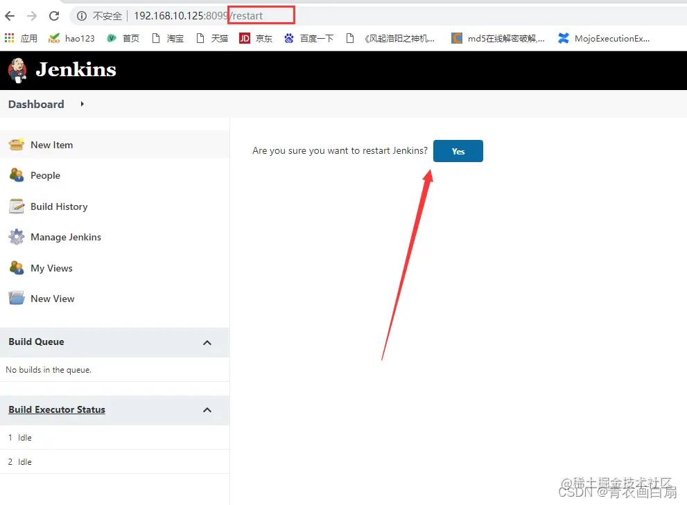
Task: Click "Are you sure you want to restart Jenkins?" text
Action: (340, 150)
